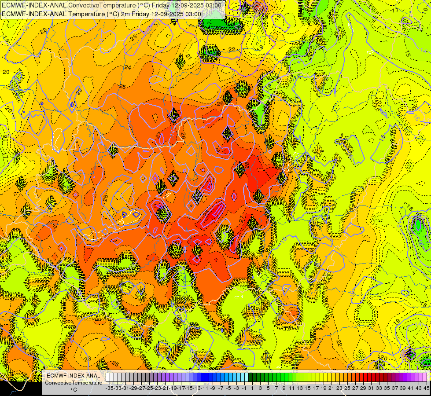Click legend scale value '37'
Image resolution: width=431 pixels, height=396 pixels.
[395, 388]
